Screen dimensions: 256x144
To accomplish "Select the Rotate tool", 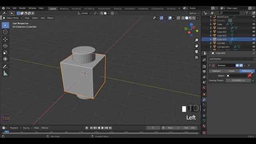I will click(5, 46).
